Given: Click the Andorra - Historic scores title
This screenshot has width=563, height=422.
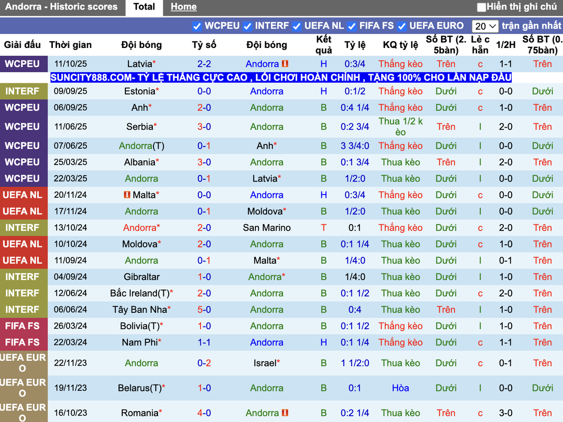Looking at the screenshot, I should (x=61, y=7).
